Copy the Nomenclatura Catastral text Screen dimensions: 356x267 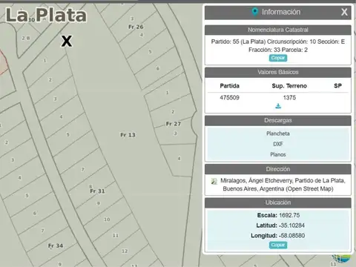(278, 58)
